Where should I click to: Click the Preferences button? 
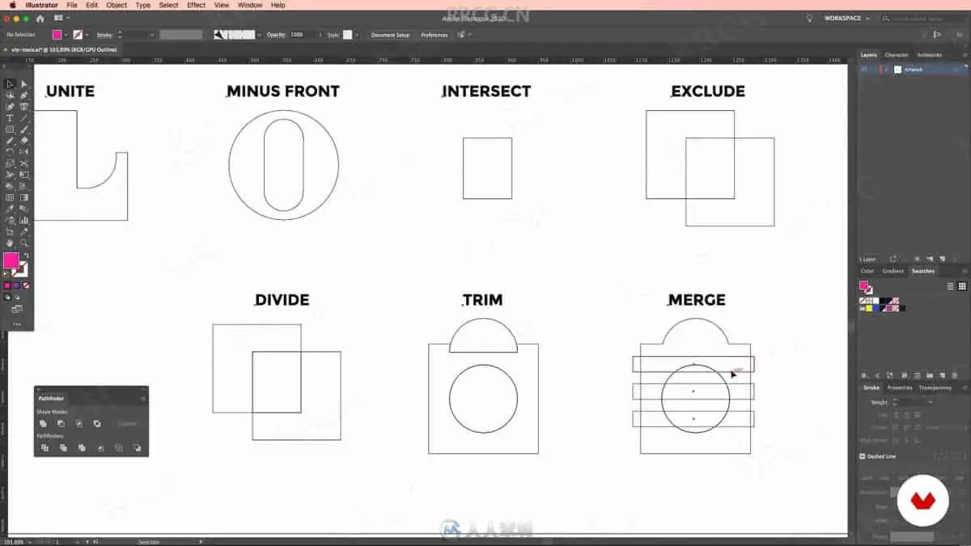pos(434,35)
